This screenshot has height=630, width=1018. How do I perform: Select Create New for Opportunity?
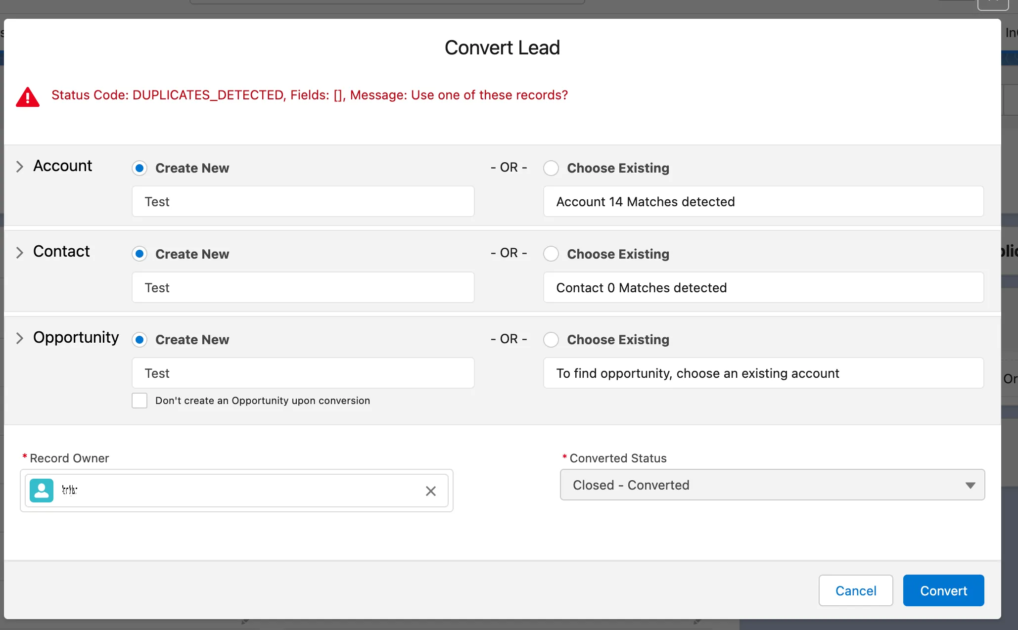(139, 340)
